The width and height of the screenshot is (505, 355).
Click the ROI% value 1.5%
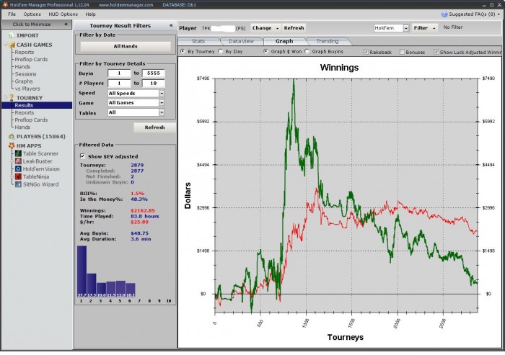coord(137,194)
